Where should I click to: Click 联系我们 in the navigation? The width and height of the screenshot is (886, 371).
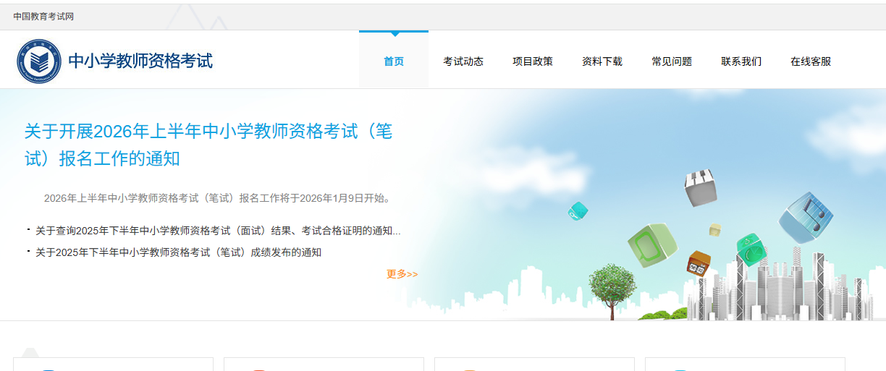pyautogui.click(x=741, y=61)
